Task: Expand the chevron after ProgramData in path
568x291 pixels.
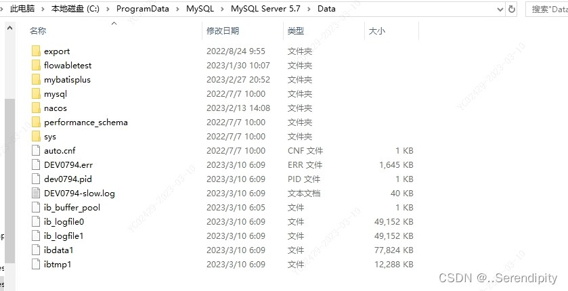Action: (177, 9)
